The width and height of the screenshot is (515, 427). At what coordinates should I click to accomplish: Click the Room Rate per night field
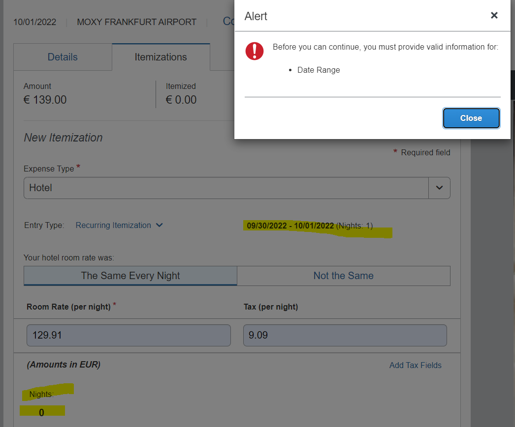pos(129,335)
